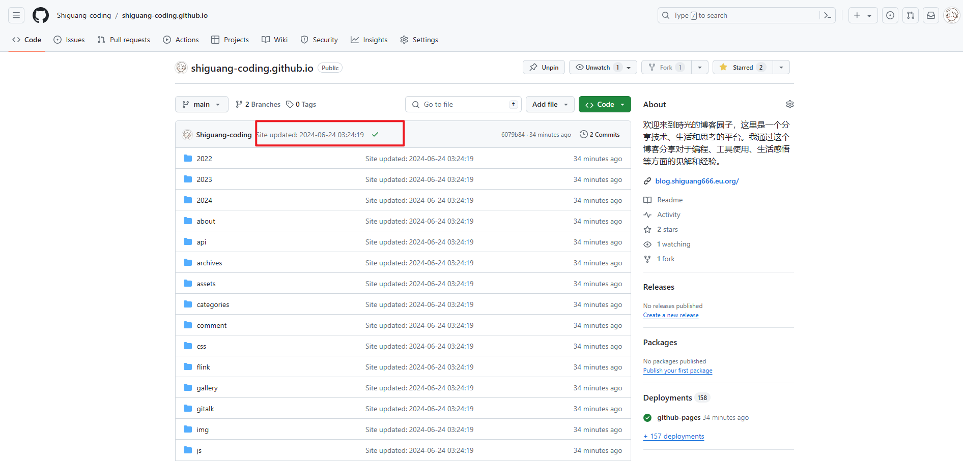Edit repository details gear icon in About
963x461 pixels.
[x=789, y=104]
